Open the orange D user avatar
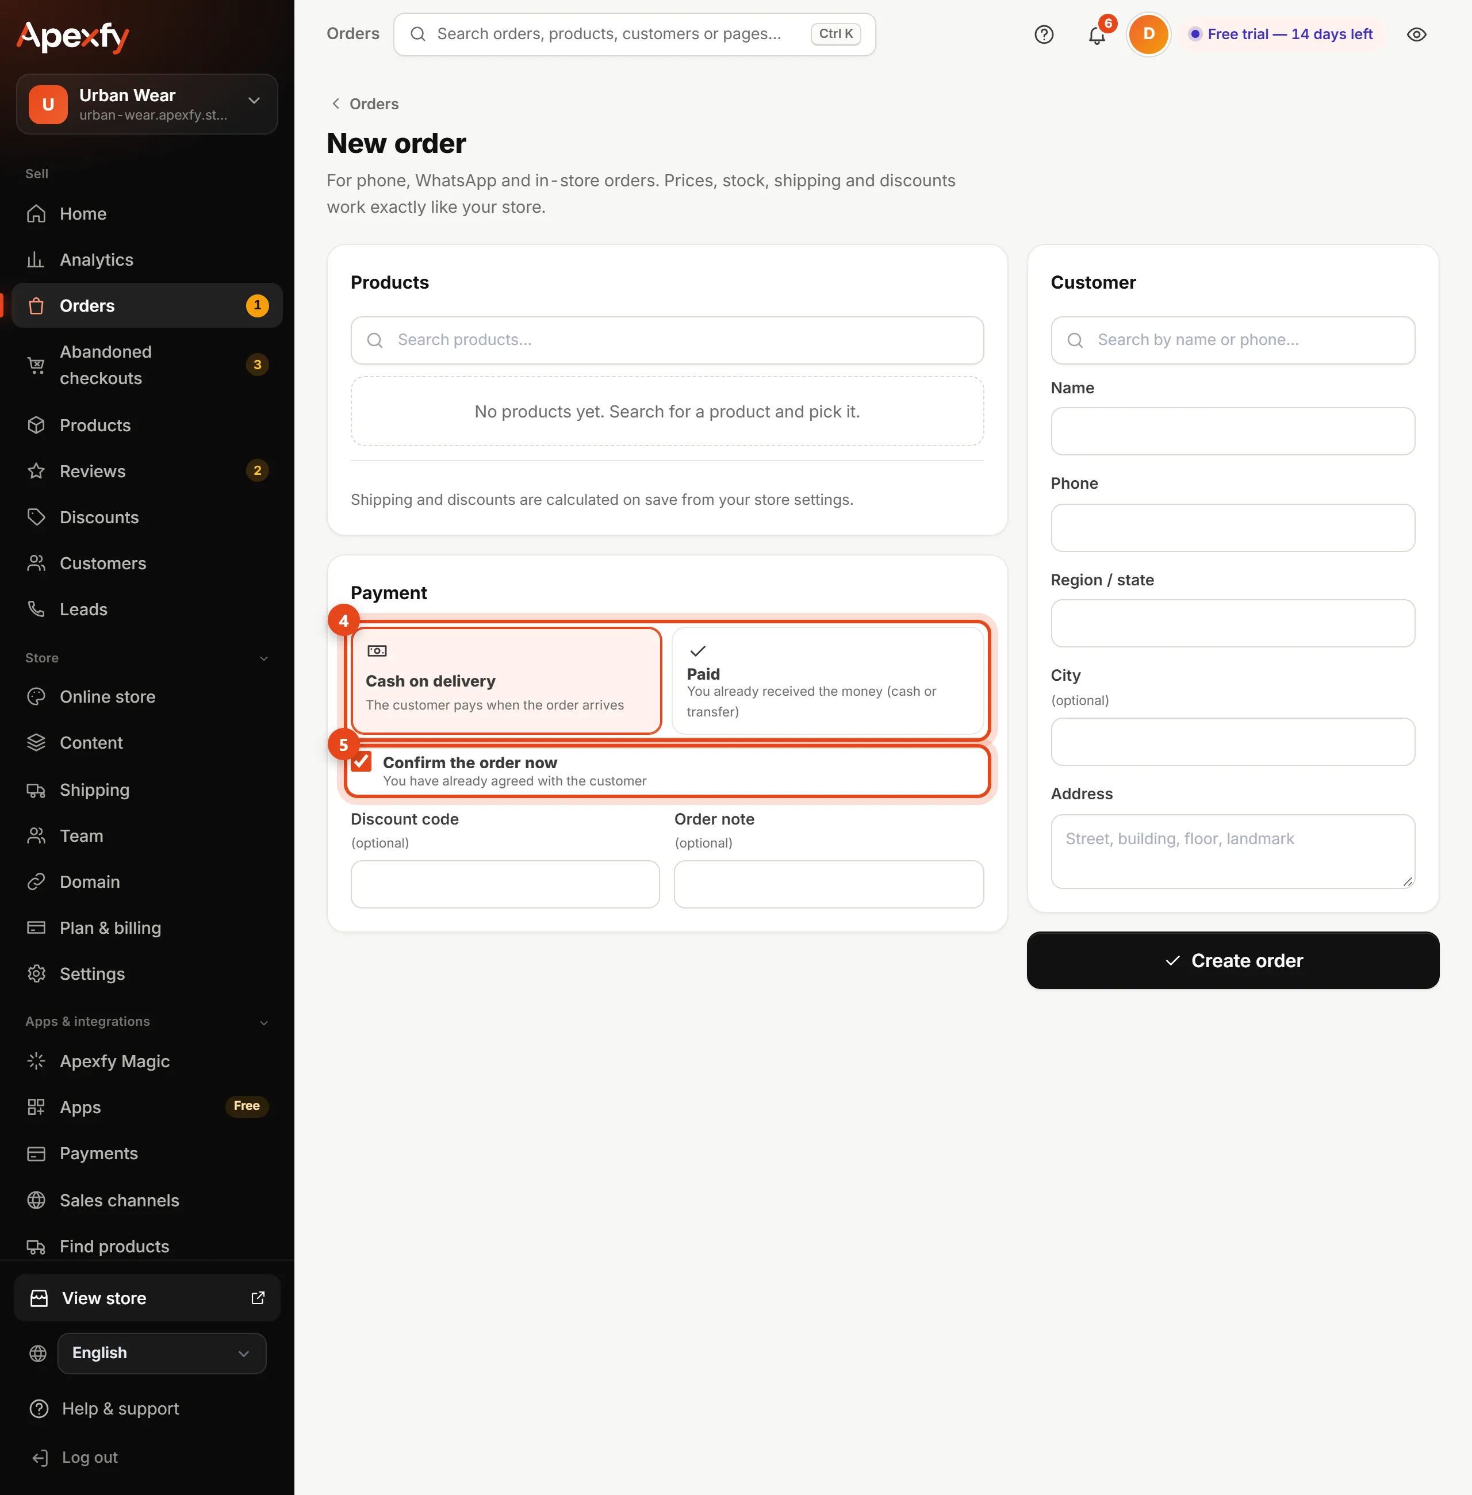 pos(1148,34)
